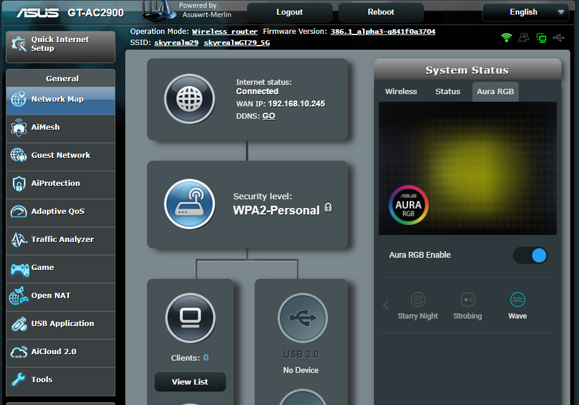
Task: Toggle the Aura RGB Enable switch
Action: point(530,255)
